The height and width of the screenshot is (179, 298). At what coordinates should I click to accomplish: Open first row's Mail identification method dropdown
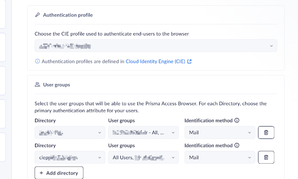(x=219, y=132)
